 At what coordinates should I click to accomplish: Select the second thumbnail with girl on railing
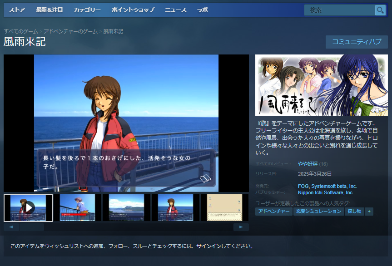click(77, 208)
